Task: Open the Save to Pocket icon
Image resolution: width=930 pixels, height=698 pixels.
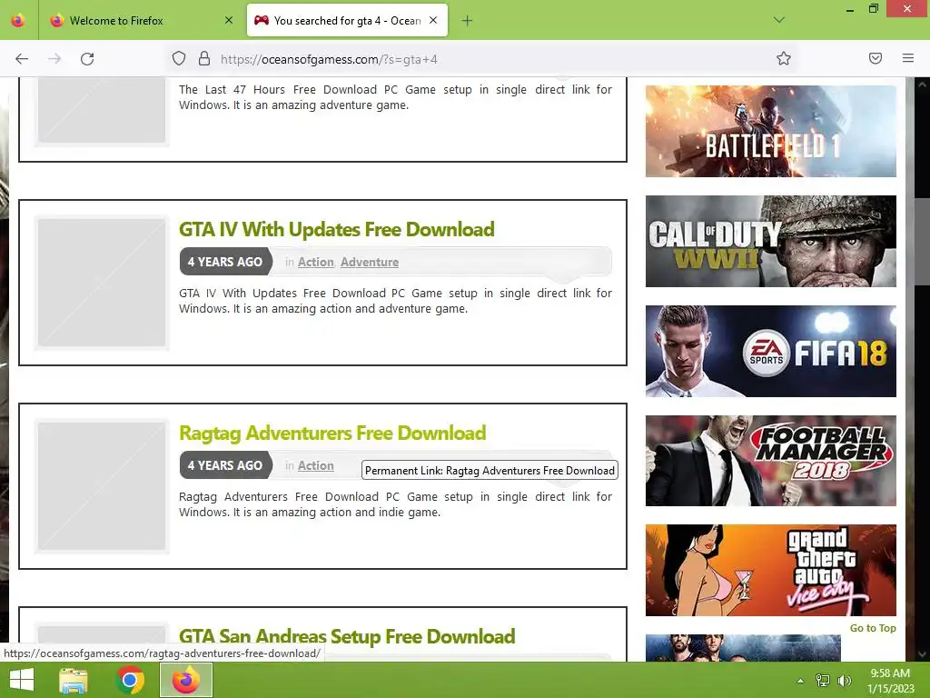Action: point(876,58)
